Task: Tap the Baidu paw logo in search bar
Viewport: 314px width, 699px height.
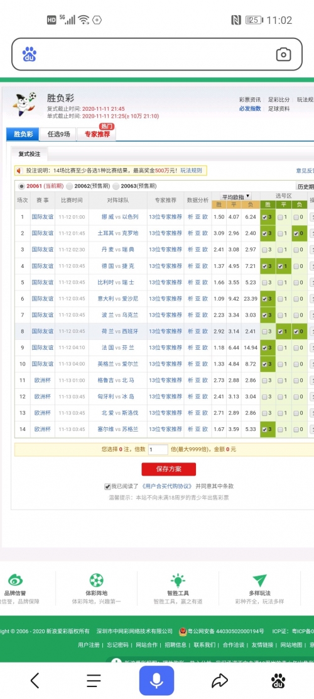Action: click(30, 54)
